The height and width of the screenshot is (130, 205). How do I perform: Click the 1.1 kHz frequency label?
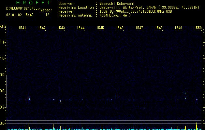(3, 42)
